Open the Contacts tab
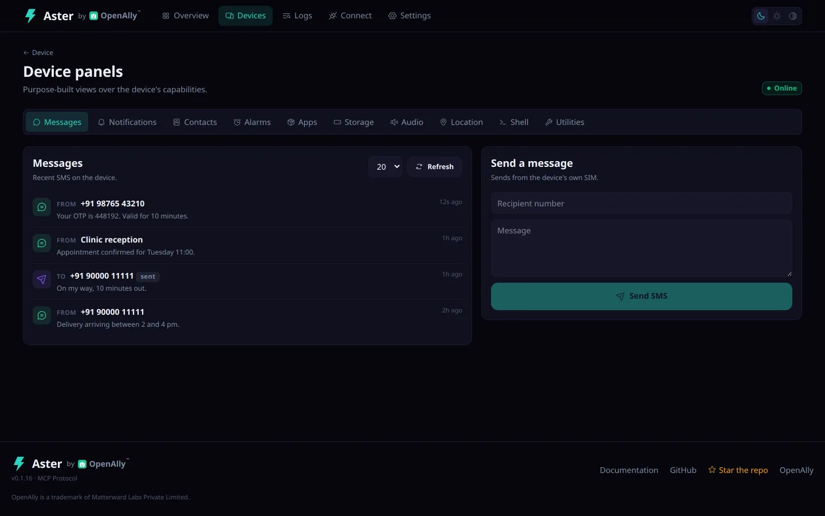The width and height of the screenshot is (825, 516). [x=195, y=122]
